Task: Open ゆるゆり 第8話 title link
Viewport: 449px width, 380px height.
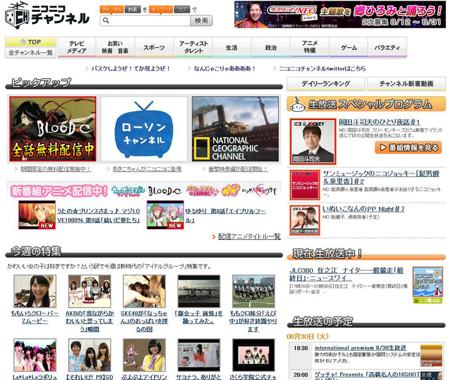Action: [x=225, y=216]
